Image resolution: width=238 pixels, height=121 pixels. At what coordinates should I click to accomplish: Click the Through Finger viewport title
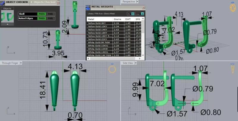10,63
